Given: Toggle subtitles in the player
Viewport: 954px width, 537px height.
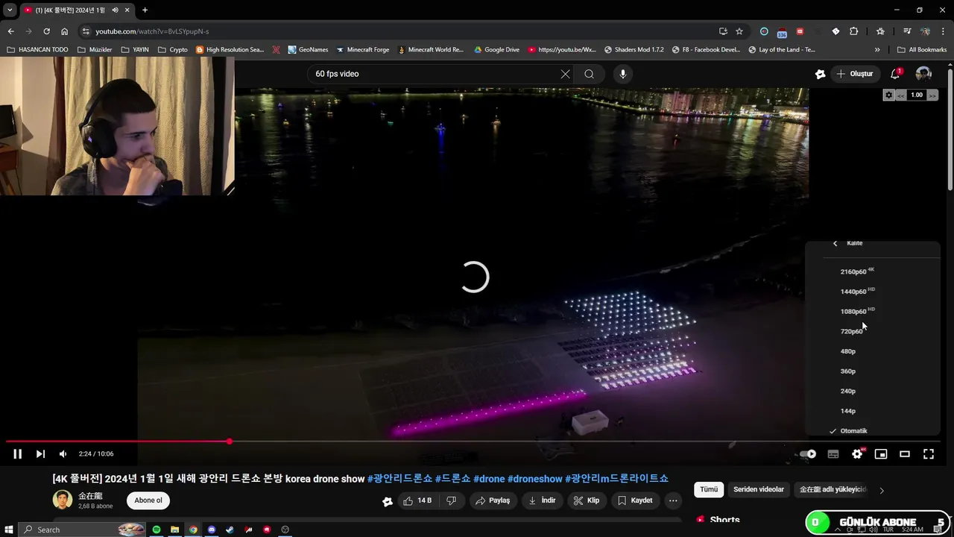Looking at the screenshot, I should pyautogui.click(x=833, y=453).
